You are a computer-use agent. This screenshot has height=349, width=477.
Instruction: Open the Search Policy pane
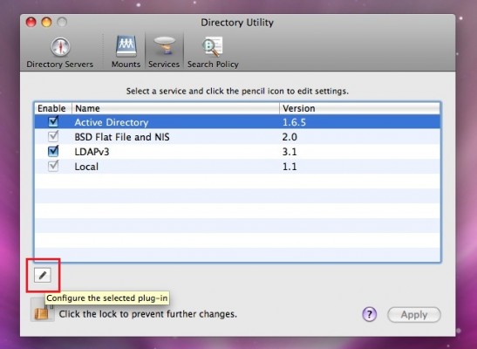213,52
